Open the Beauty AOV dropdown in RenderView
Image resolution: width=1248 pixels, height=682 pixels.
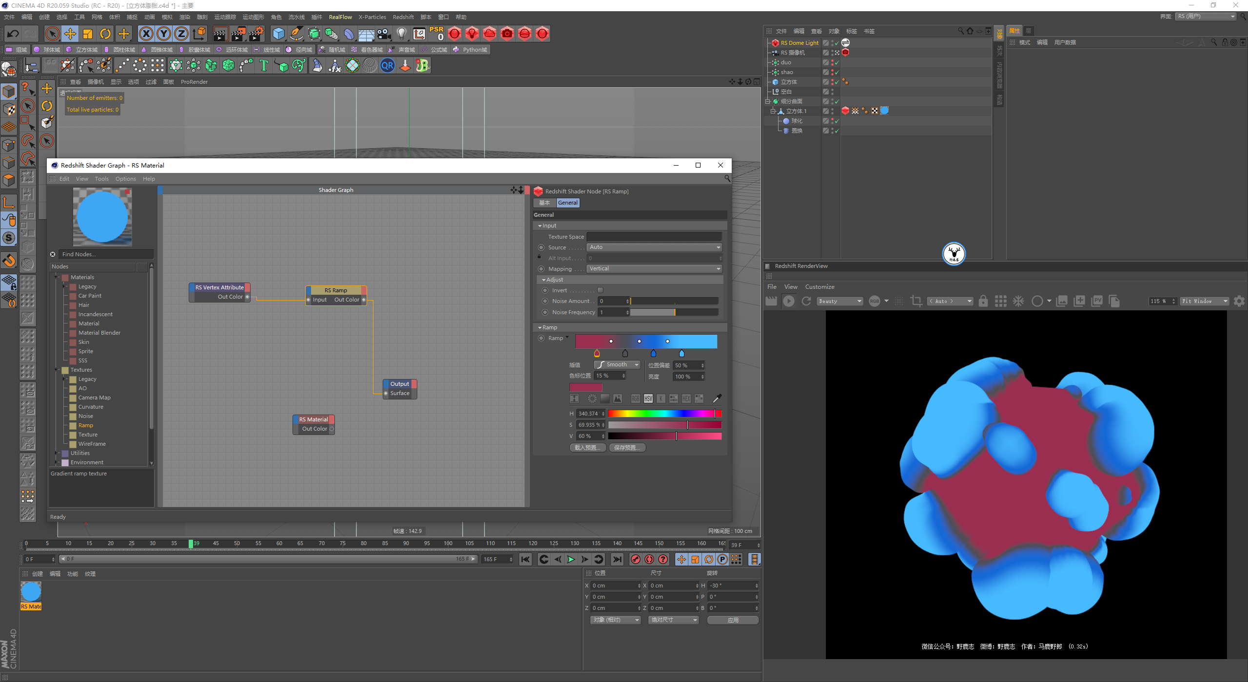point(839,301)
